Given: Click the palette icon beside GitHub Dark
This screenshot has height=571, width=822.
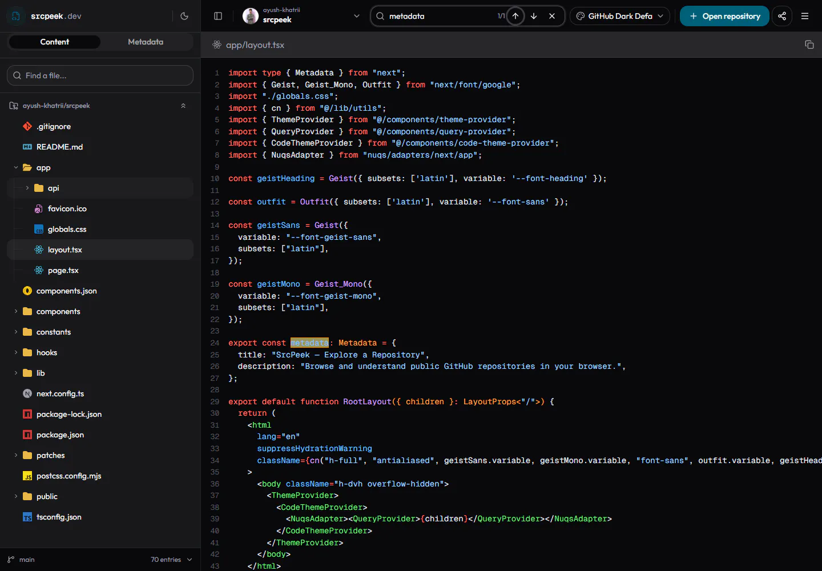Looking at the screenshot, I should pos(581,16).
